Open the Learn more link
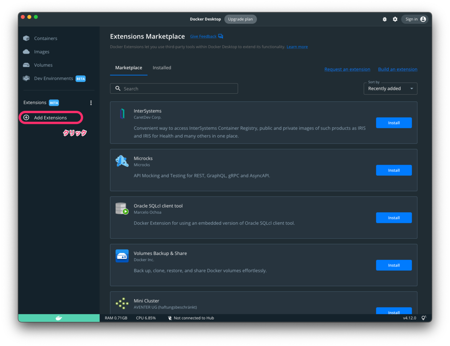 pyautogui.click(x=297, y=47)
